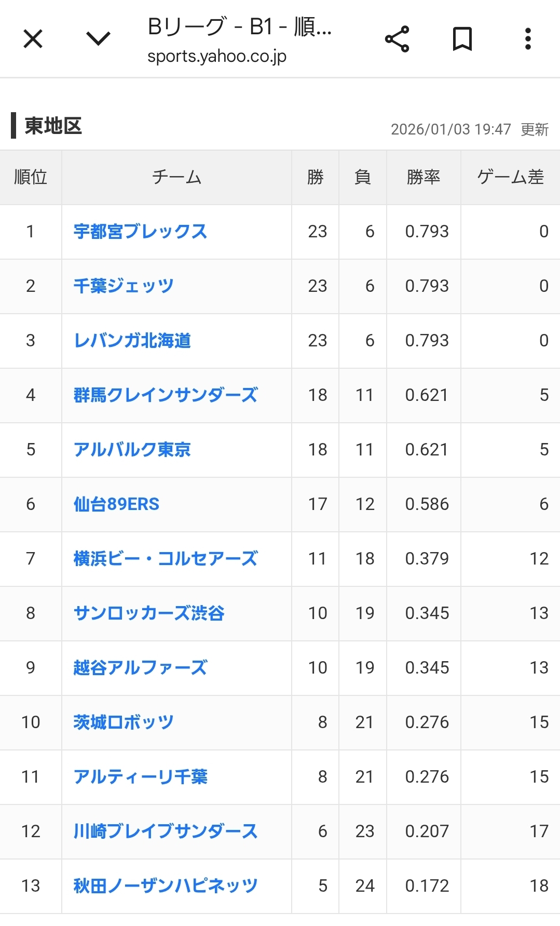Tap the 勝率 column header
Image resolution: width=560 pixels, height=926 pixels.
pos(424,178)
